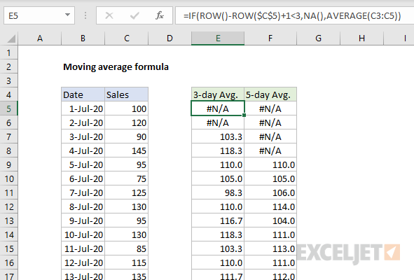Click the 'Date' header cell

pos(83,94)
